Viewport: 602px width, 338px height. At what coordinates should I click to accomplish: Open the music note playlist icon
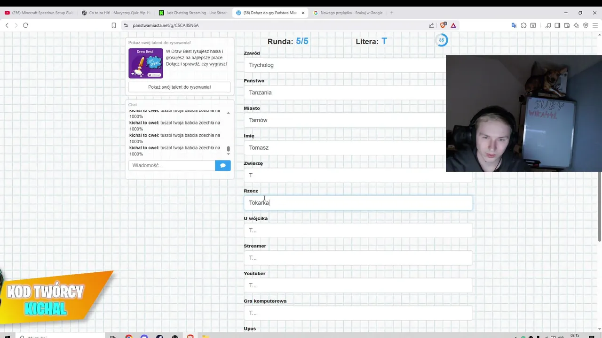(x=548, y=25)
